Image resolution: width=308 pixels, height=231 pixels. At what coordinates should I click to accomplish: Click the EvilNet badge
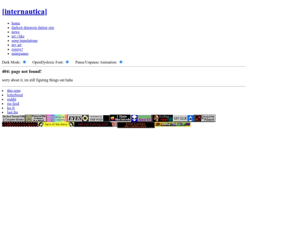pyautogui.click(x=162, y=118)
